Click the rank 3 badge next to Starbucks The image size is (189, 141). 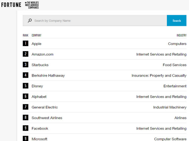coord(26,65)
